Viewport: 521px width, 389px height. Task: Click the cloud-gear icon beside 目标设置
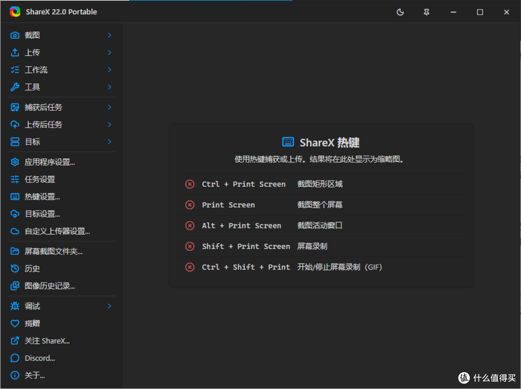[15, 214]
